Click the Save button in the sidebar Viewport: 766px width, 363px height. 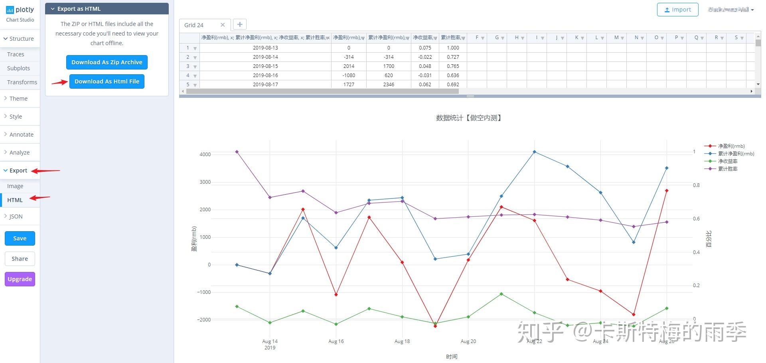(x=20, y=238)
